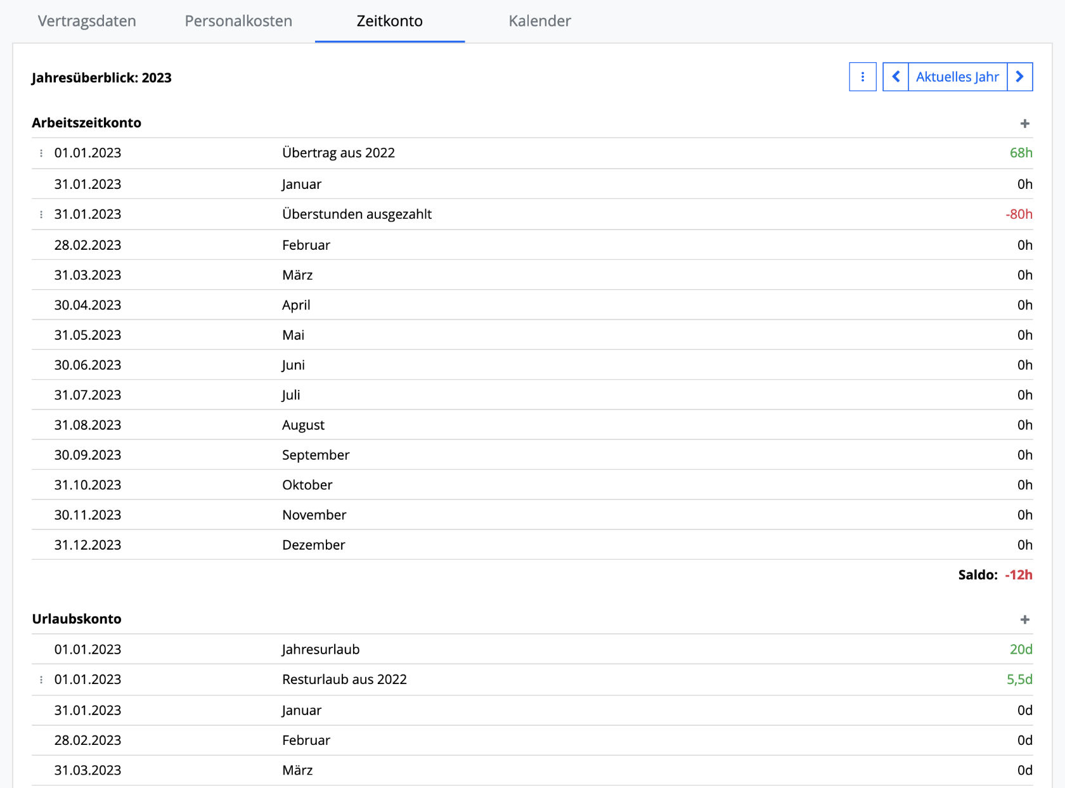Click the Arbeitszeitkonto Februar row label
The width and height of the screenshot is (1065, 788).
pos(306,245)
